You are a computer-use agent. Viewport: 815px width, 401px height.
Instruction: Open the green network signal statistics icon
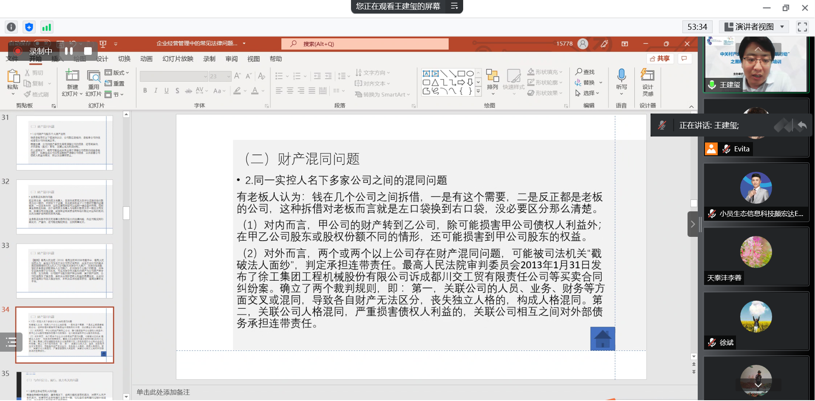[46, 27]
